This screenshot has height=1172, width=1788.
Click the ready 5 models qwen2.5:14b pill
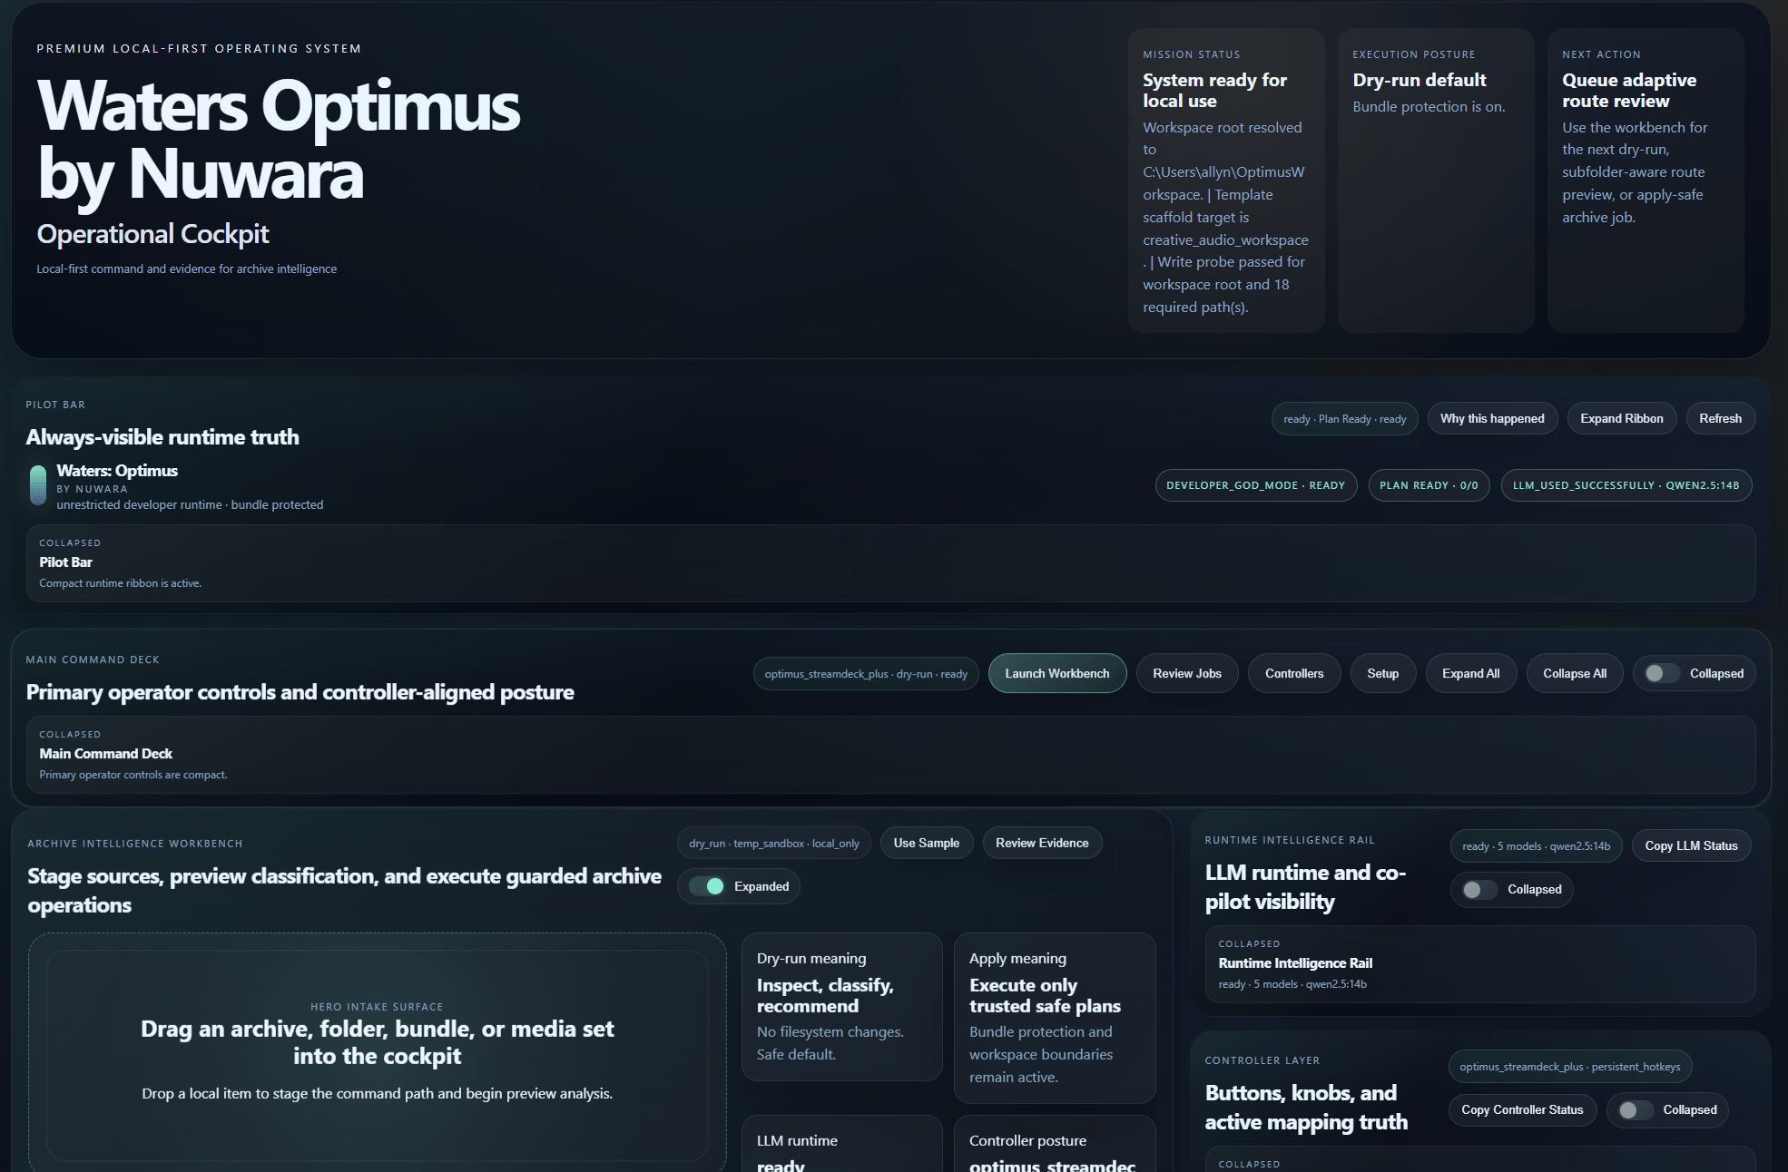tap(1536, 845)
